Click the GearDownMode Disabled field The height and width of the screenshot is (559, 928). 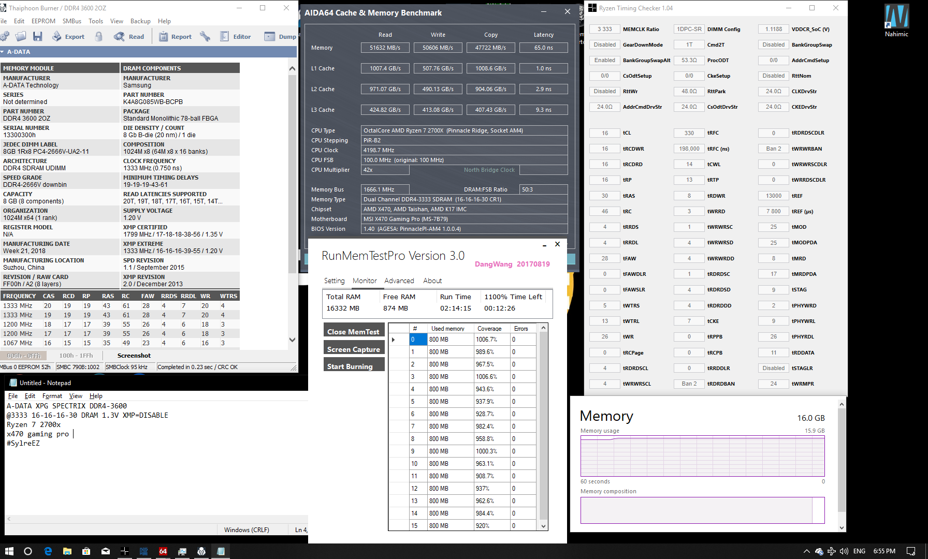point(605,45)
